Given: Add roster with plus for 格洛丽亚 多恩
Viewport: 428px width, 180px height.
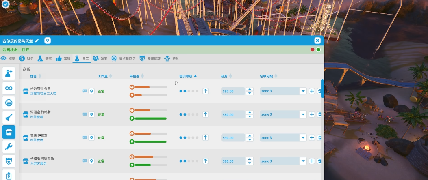Looking at the screenshot, I should 312,91.
